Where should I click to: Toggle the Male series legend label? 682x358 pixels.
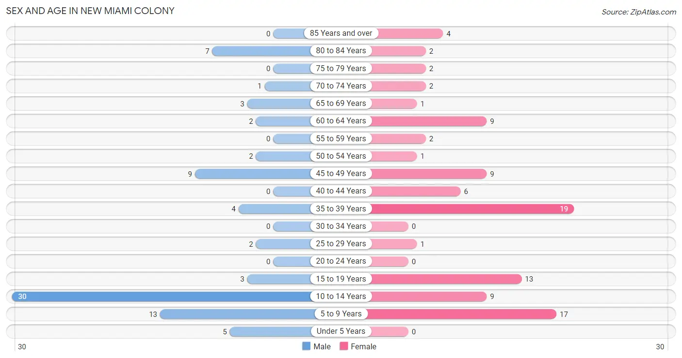(322, 346)
